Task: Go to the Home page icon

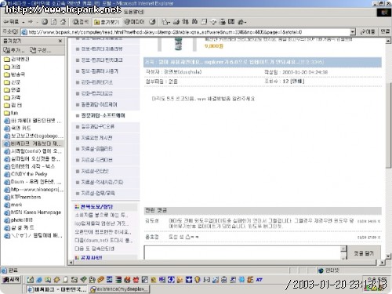Action: click(63, 22)
